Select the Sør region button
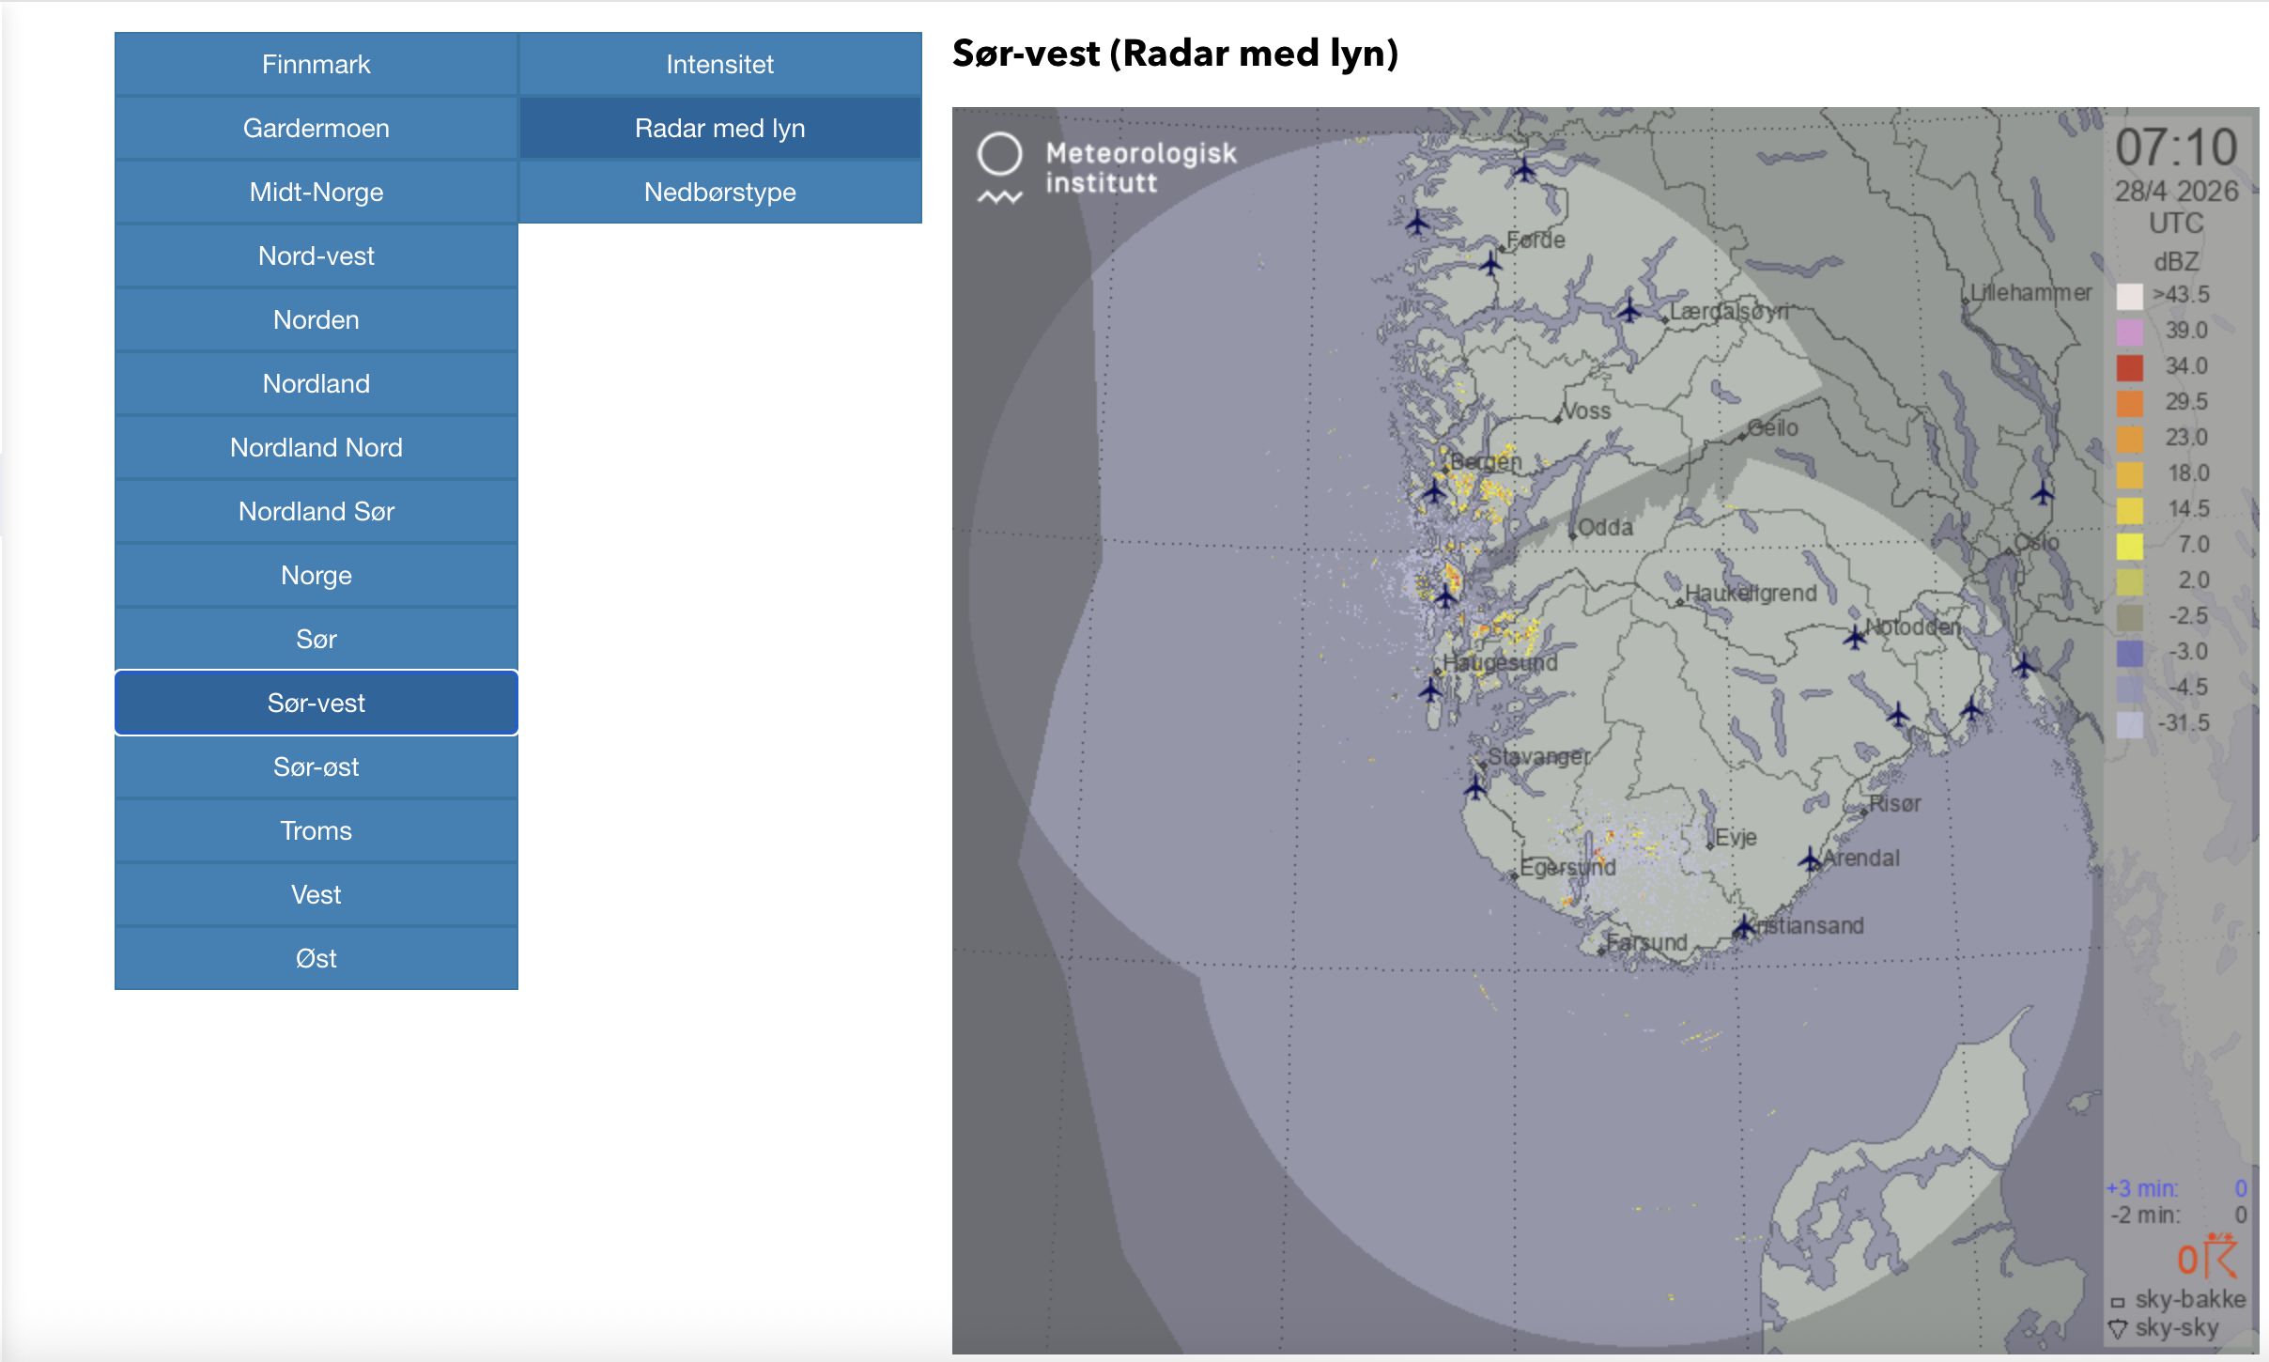Viewport: 2269px width, 1362px height. coord(316,639)
